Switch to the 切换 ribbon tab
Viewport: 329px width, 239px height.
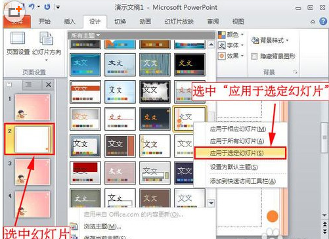120,22
